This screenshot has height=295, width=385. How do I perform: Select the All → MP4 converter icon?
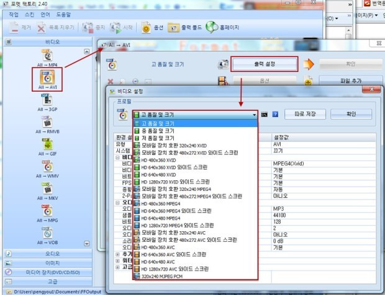pos(47,55)
